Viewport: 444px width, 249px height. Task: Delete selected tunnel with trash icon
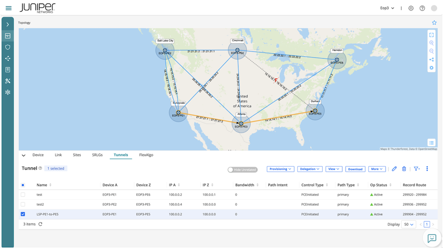tap(404, 169)
